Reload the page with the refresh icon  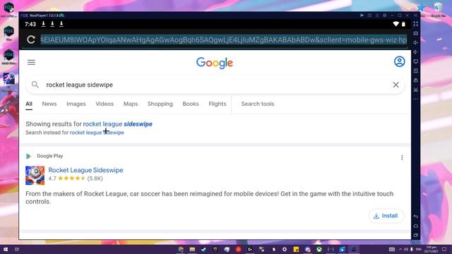pyautogui.click(x=31, y=40)
